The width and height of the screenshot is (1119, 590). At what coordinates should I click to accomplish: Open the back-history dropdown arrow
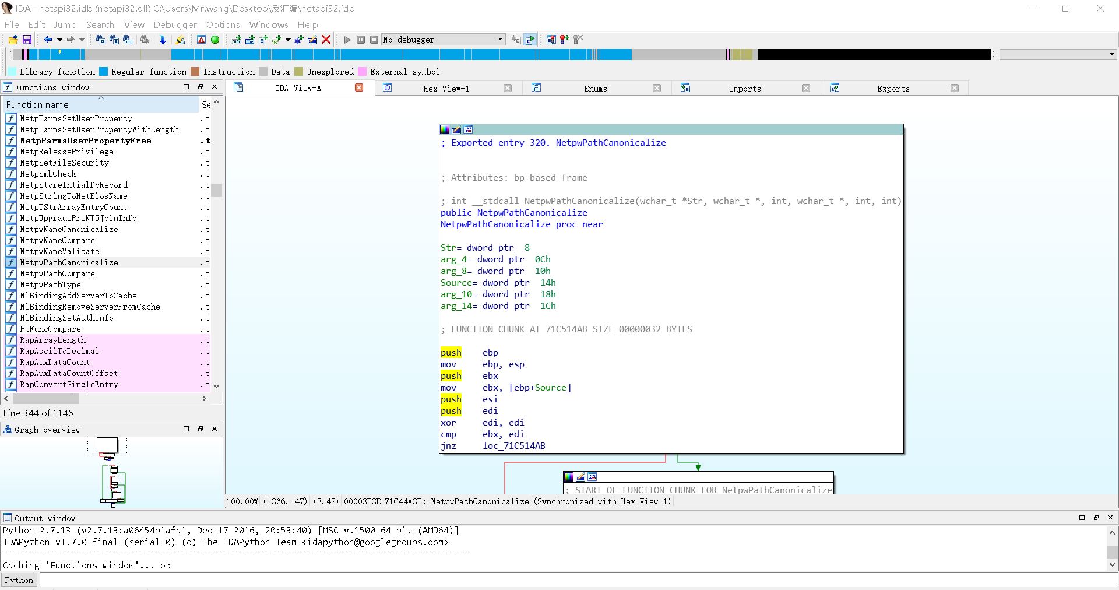pos(59,40)
